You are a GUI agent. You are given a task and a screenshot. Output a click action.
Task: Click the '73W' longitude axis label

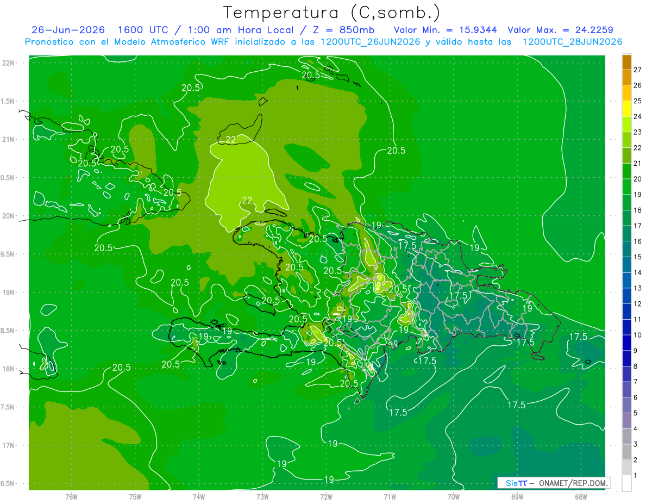point(262,496)
